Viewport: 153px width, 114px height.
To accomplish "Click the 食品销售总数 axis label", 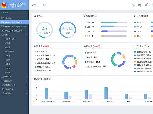I will pyautogui.click(x=68, y=101).
